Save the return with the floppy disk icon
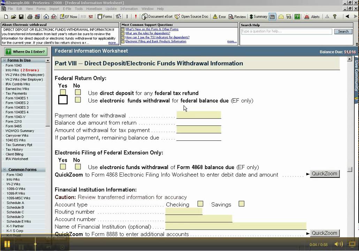Screen dimensions: 359x251 [x=21, y=17]
